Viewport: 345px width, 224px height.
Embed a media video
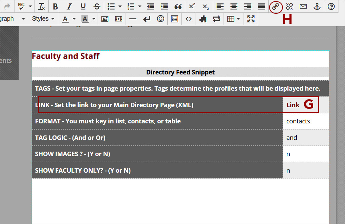(119, 19)
